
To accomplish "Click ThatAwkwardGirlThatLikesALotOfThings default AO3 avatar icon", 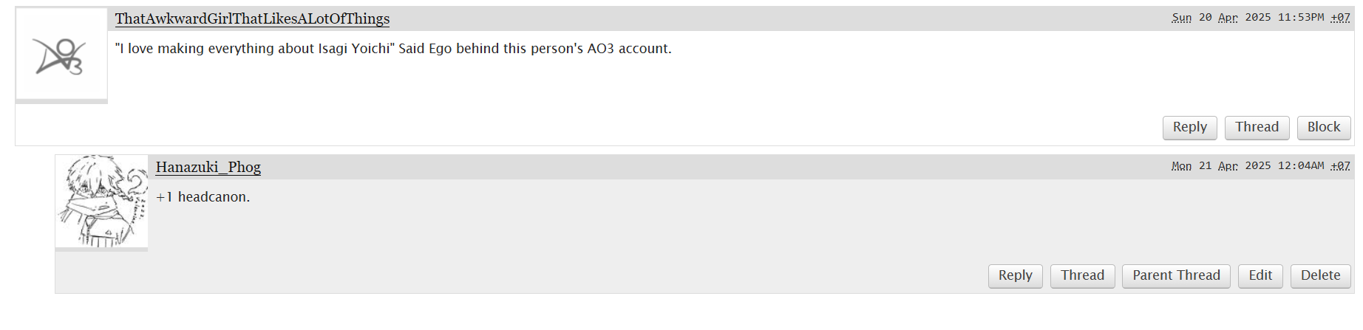I will tap(61, 54).
